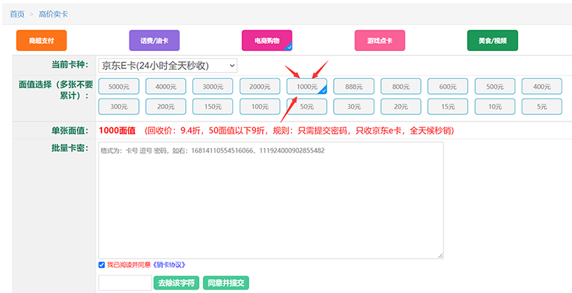Switch to the 话费/油卡 category
572x293 pixels.
[x=154, y=41]
